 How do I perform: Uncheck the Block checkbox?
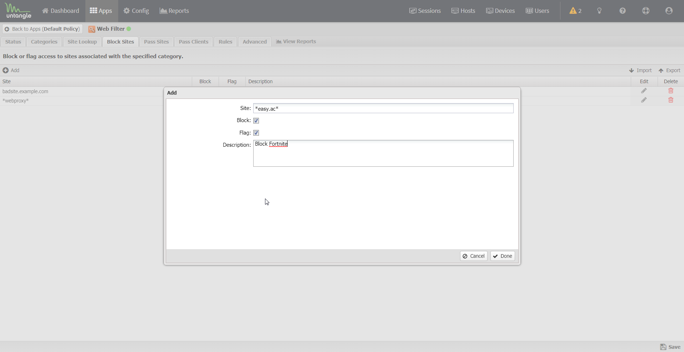(256, 121)
